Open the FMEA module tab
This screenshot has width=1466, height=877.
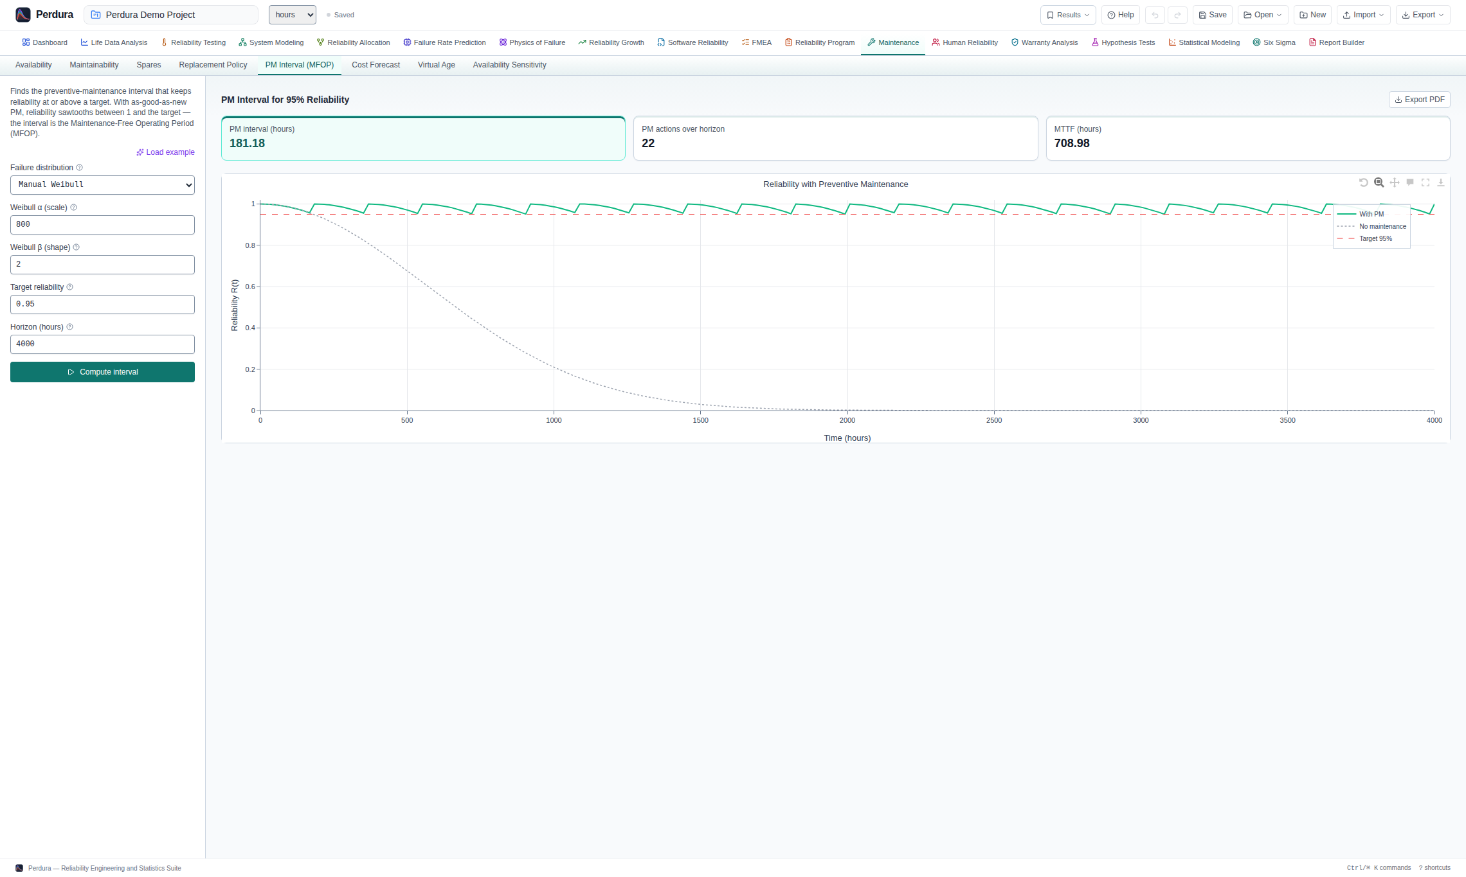point(756,42)
